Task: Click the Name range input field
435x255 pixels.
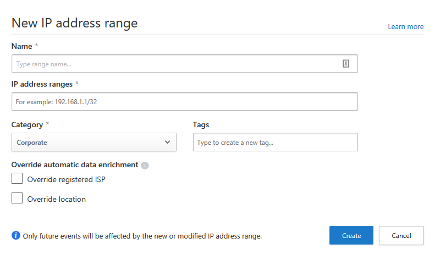Action: [176, 64]
